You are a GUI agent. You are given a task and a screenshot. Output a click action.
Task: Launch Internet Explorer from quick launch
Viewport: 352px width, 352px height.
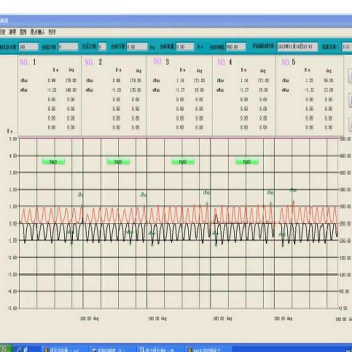click(x=20, y=349)
